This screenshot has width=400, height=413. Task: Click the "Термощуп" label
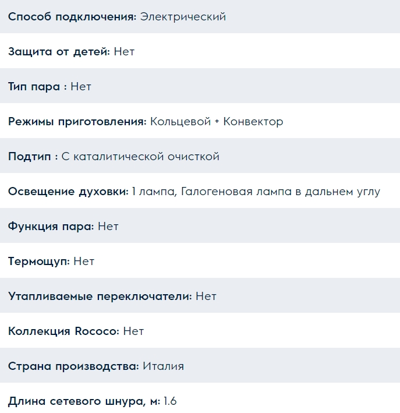[x=39, y=262]
